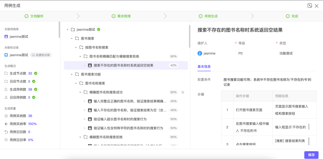Viewport: 323px width, 159px height.
Task: Click the 42% badge on selected case
Action: click(x=173, y=65)
